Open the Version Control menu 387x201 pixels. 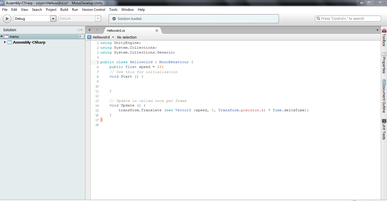(94, 10)
